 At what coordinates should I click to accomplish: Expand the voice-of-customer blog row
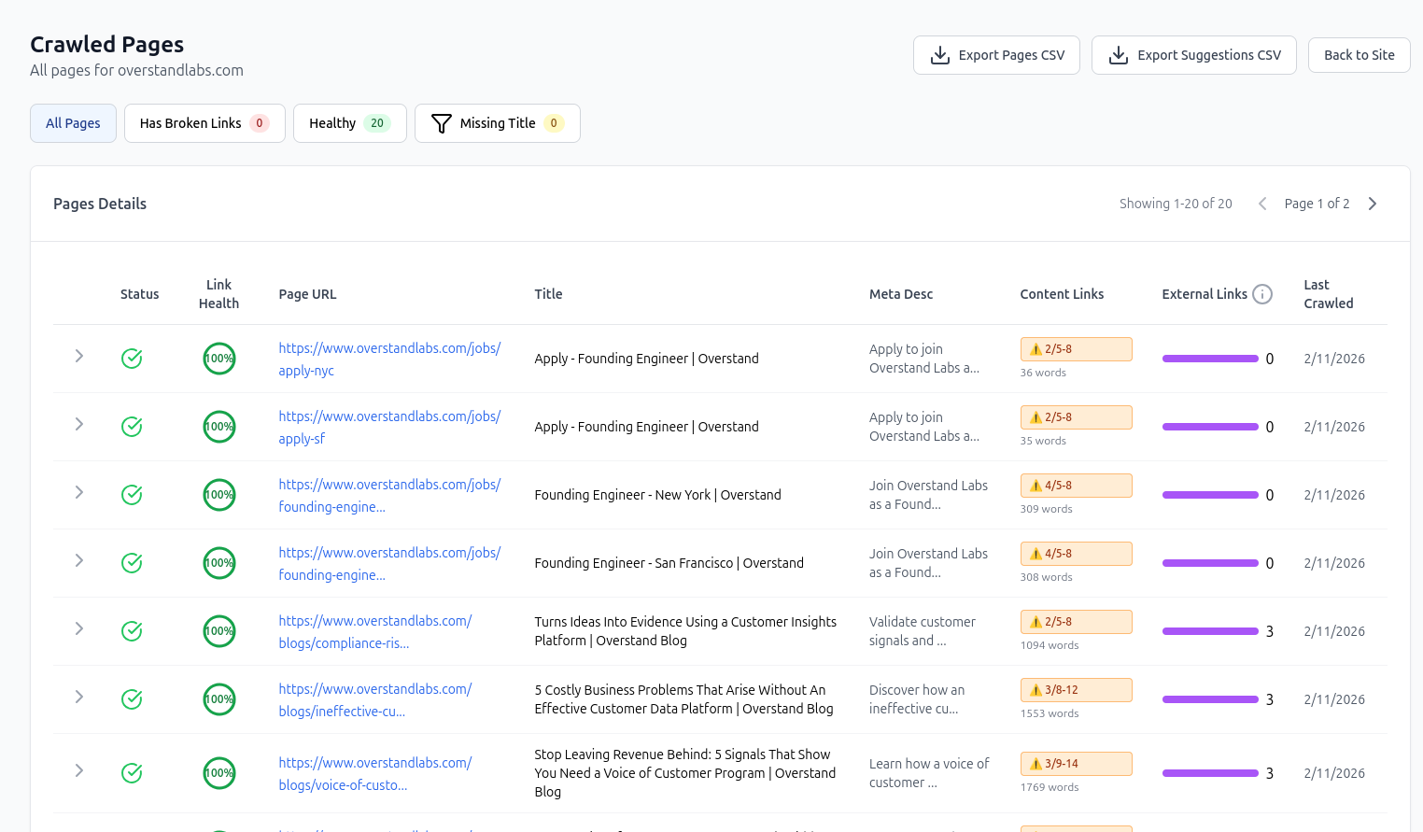[x=78, y=772]
